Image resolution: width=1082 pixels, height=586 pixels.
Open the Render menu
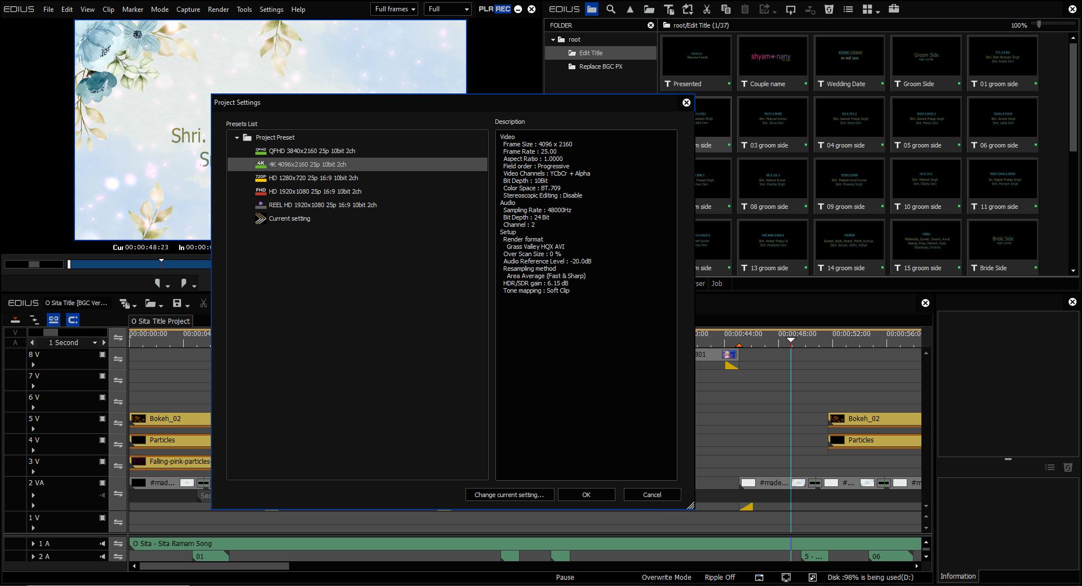point(218,9)
